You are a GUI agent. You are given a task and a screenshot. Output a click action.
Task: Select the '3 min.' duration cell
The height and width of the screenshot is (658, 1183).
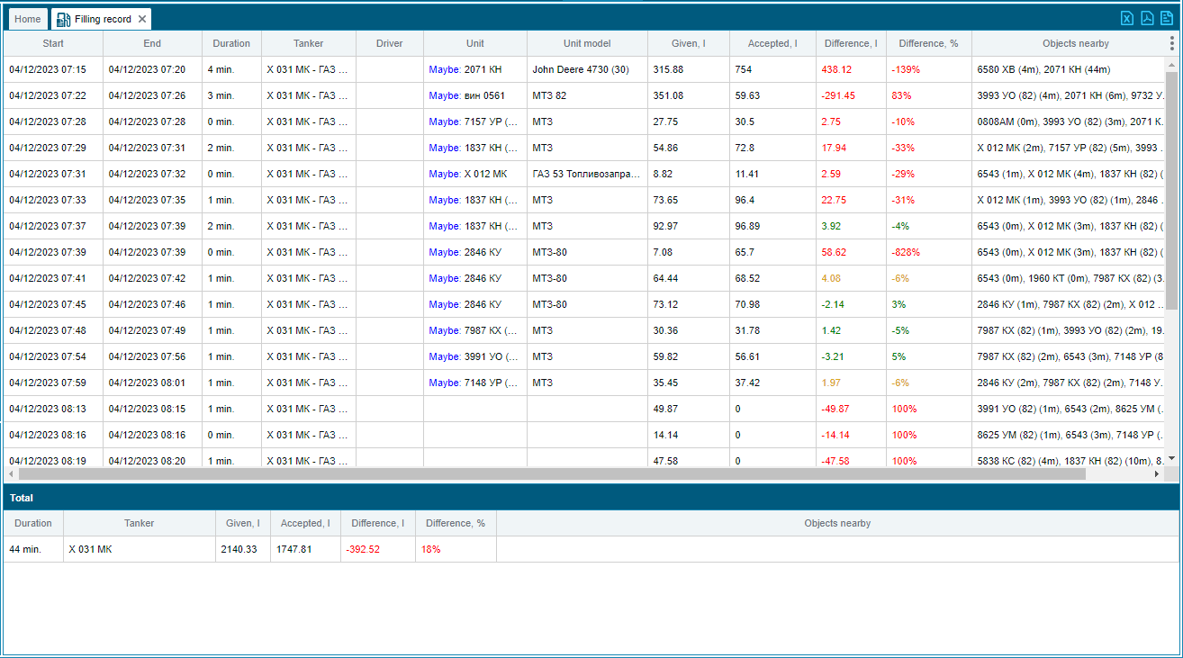click(x=231, y=95)
